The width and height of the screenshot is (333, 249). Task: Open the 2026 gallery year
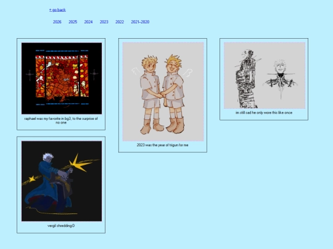click(x=57, y=22)
